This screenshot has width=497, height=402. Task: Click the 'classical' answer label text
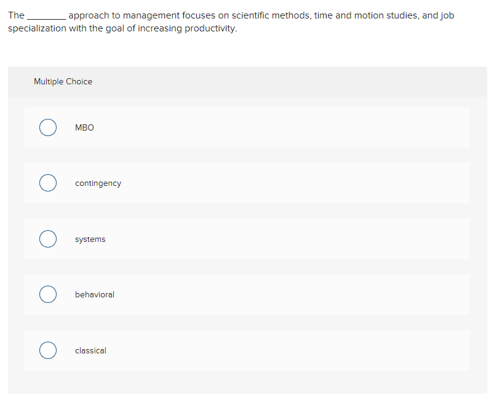[90, 350]
